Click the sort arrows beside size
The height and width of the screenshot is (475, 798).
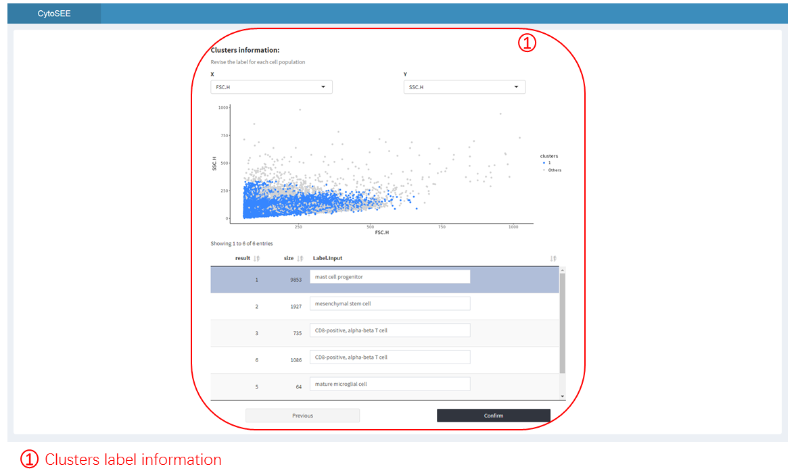point(302,258)
